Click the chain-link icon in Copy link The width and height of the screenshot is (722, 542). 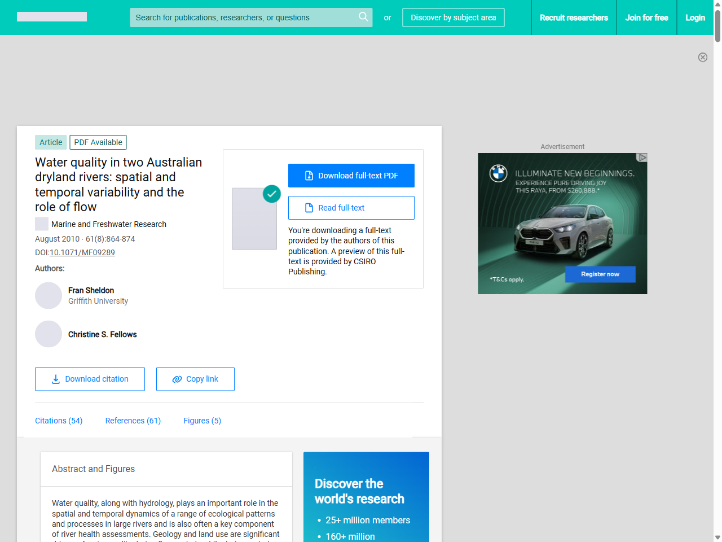(x=175, y=379)
